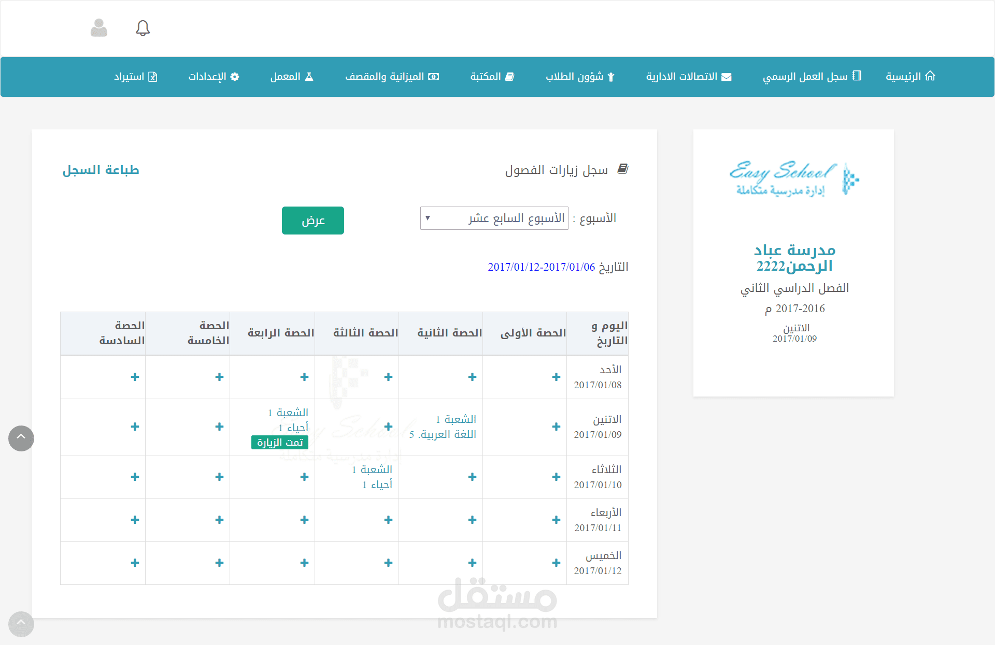This screenshot has width=995, height=645.
Task: Click the Excel import icon beside استيراد
Action: [x=153, y=77]
